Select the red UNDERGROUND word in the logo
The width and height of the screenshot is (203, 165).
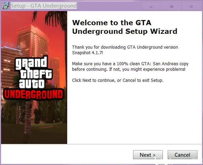coord(34,94)
